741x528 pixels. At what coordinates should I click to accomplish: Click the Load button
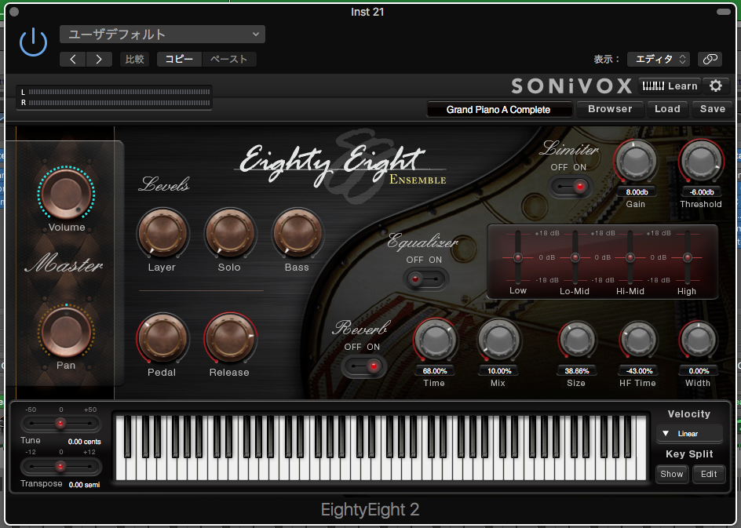(667, 109)
